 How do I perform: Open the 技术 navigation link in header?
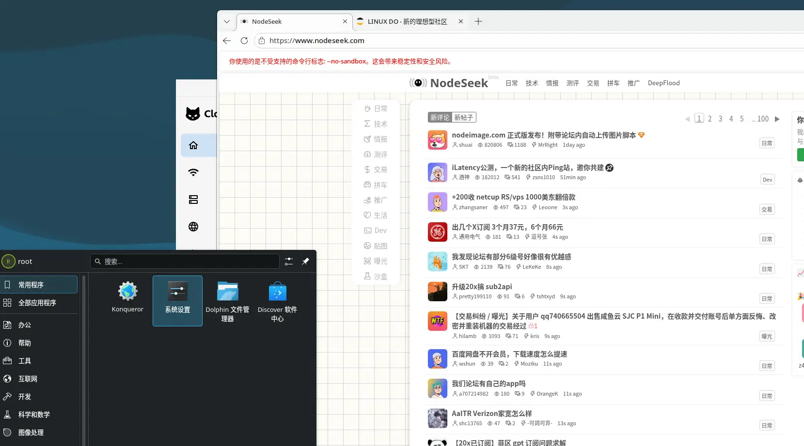(532, 83)
